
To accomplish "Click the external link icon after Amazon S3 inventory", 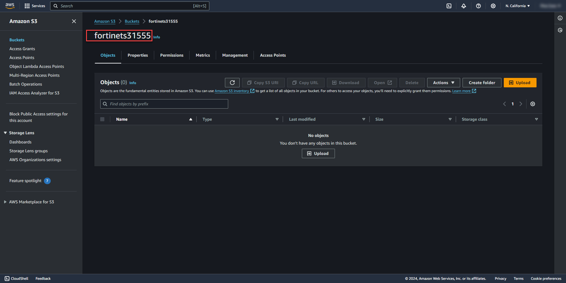I will (x=252, y=91).
